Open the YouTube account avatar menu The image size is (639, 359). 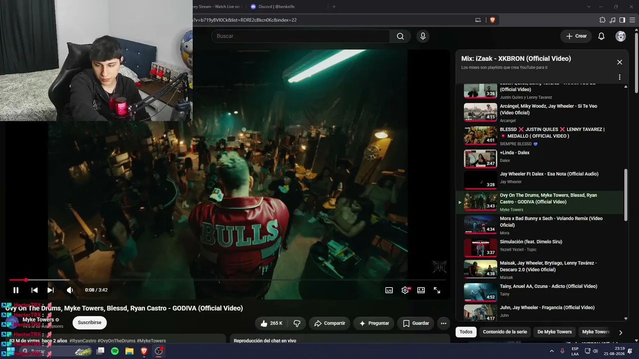tap(621, 36)
